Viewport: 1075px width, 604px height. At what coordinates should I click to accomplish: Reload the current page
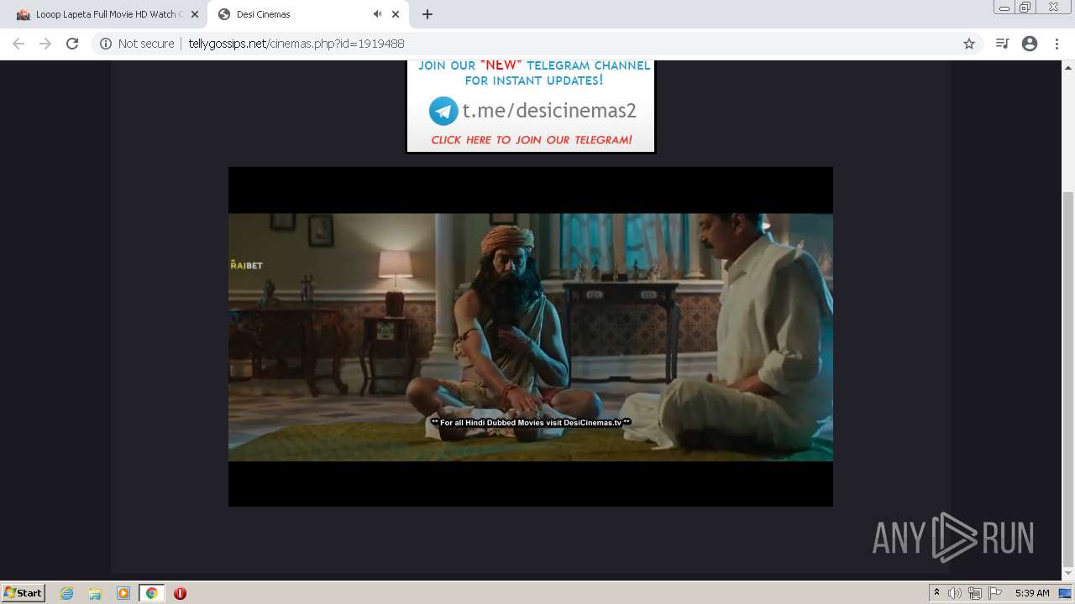pyautogui.click(x=72, y=44)
